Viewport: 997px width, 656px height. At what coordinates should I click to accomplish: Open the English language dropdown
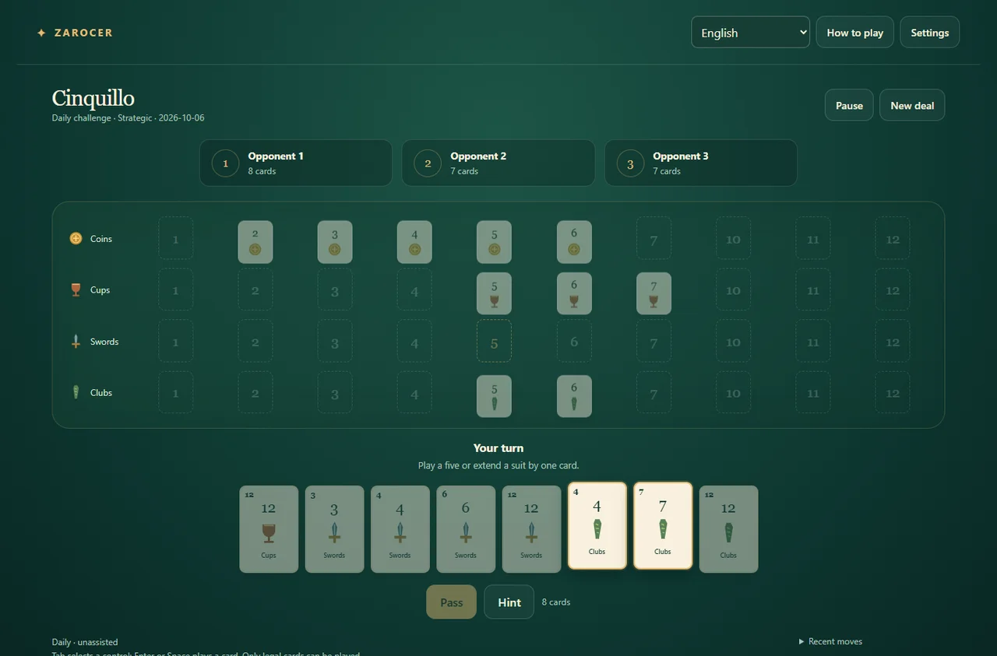click(750, 32)
